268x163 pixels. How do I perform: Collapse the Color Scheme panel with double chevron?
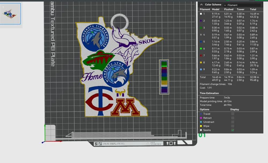click(201, 5)
